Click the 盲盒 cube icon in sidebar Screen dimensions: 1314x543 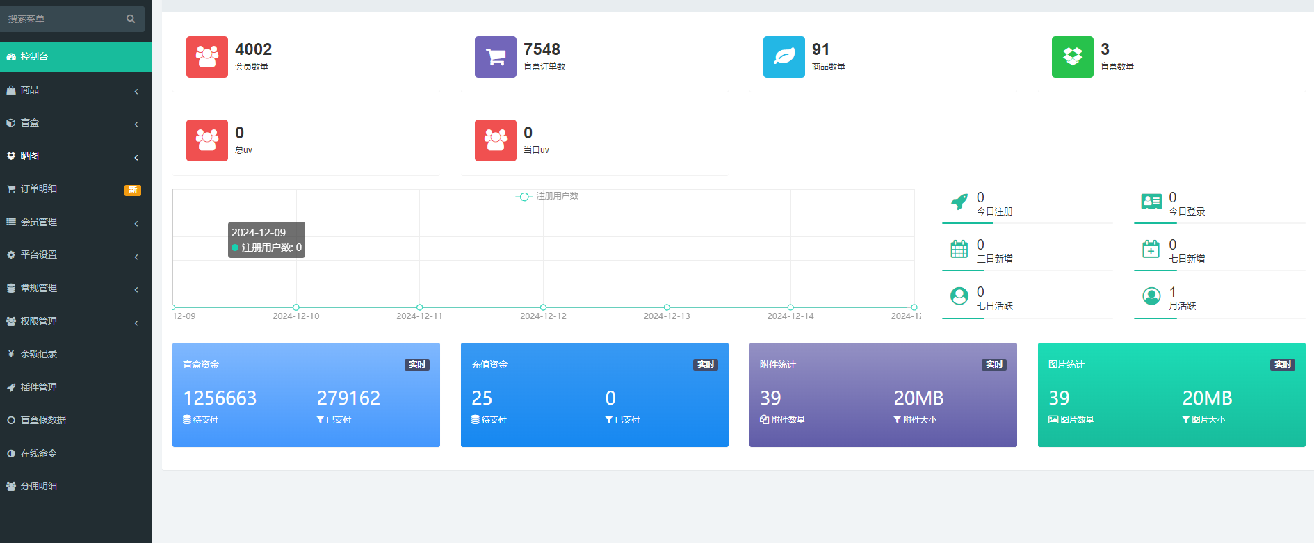11,123
